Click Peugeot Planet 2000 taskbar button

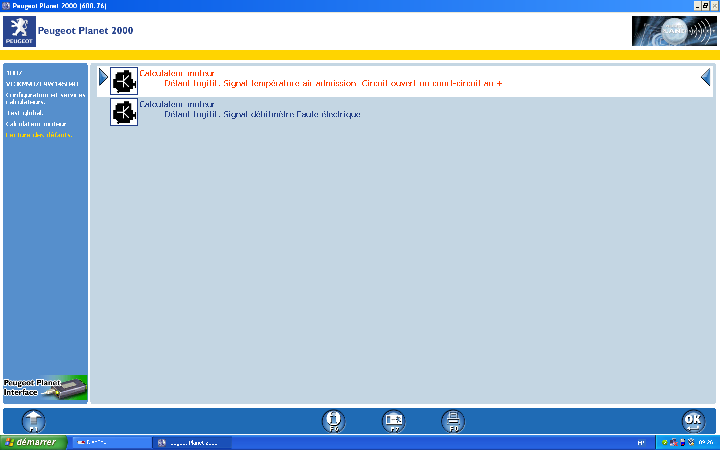193,442
